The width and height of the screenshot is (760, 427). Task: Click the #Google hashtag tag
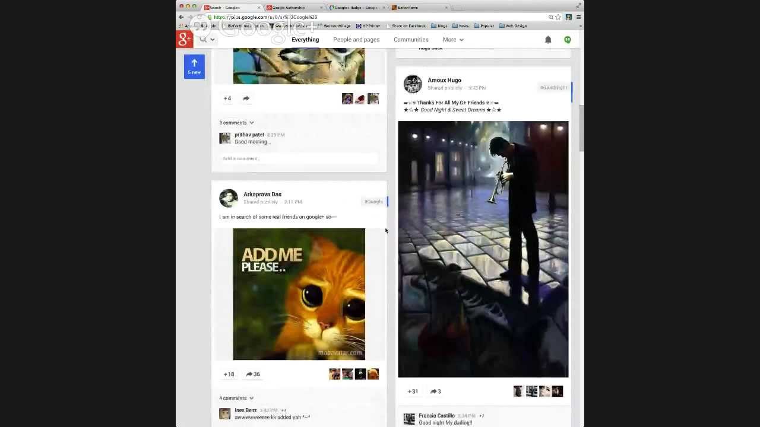click(x=373, y=202)
